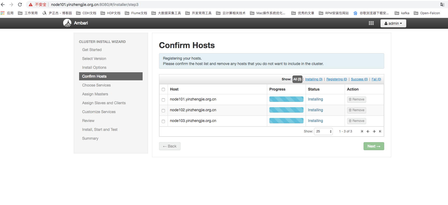Open the 云计算相关技术 bookmark folder
The image size is (448, 205).
[231, 13]
